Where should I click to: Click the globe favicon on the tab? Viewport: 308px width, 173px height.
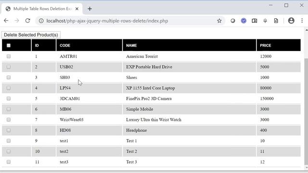[8, 9]
